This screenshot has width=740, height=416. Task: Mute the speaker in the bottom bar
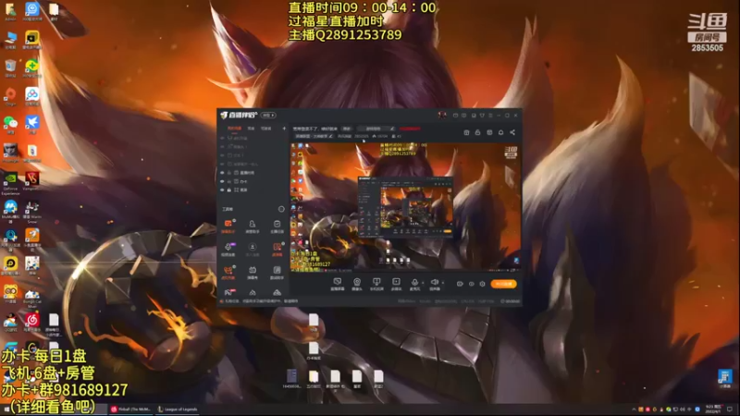point(434,284)
